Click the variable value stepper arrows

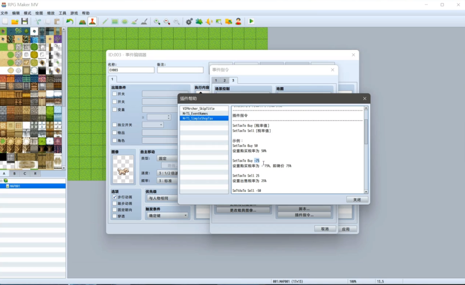[x=169, y=117]
